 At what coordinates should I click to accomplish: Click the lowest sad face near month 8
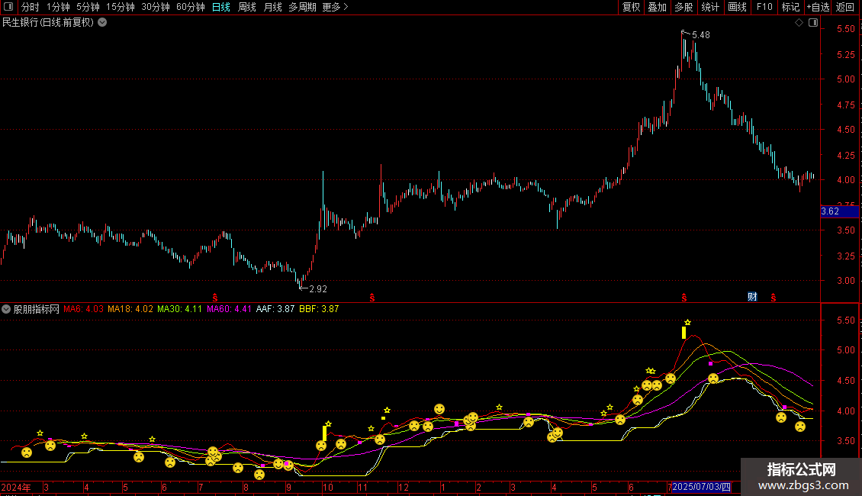click(259, 475)
